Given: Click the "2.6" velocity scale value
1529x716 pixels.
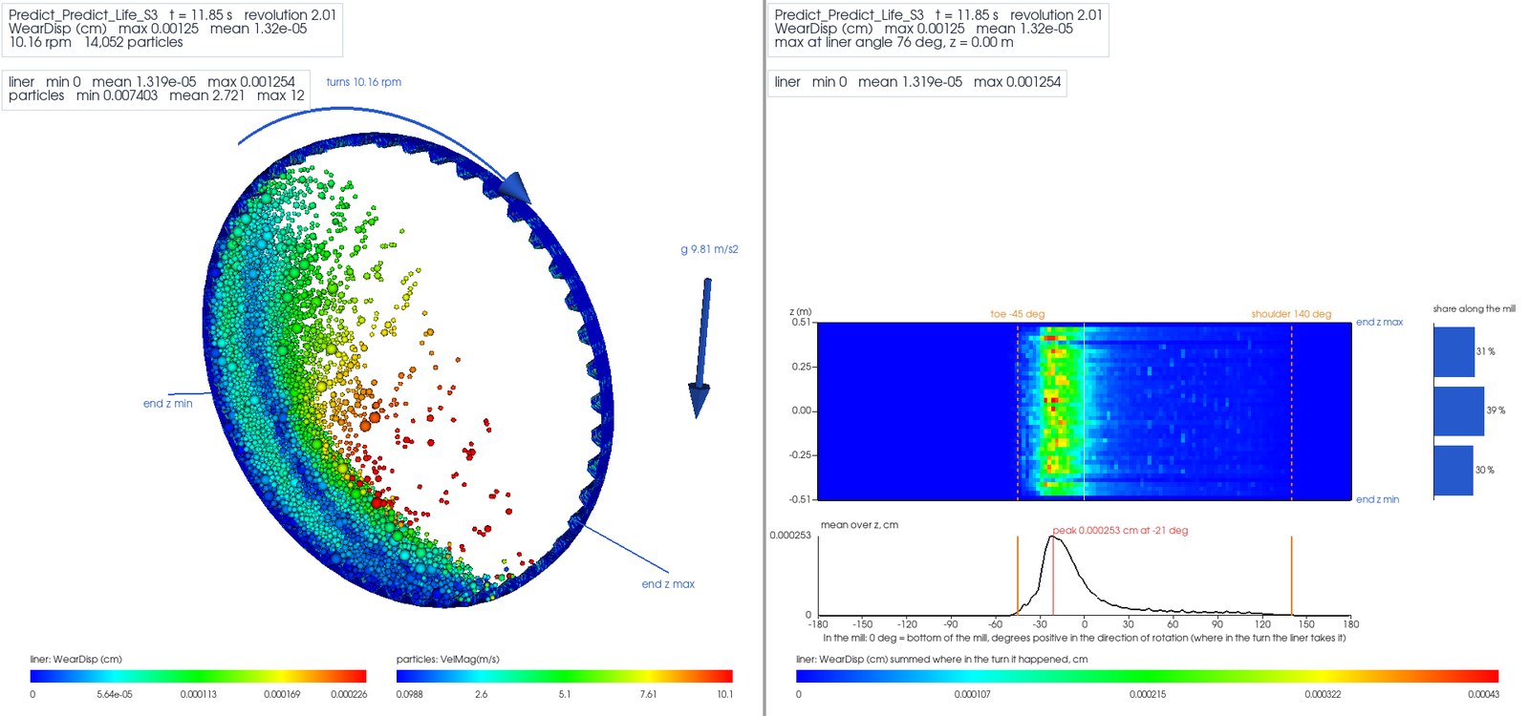Looking at the screenshot, I should [481, 694].
